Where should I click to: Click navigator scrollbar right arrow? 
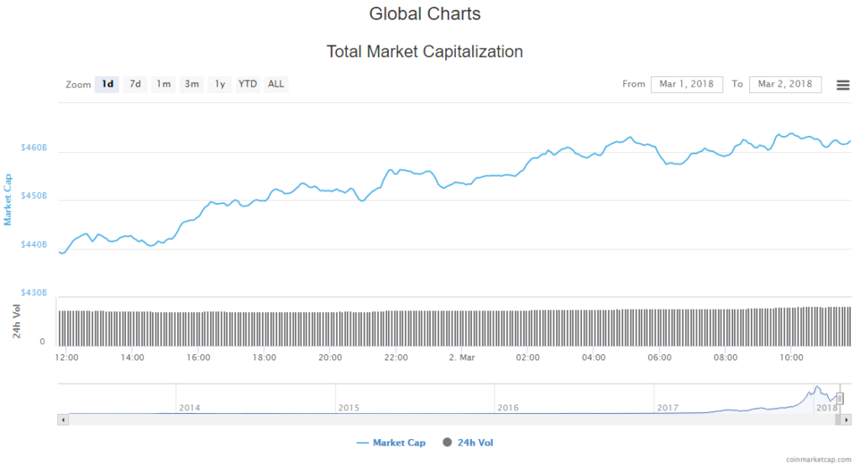[847, 419]
